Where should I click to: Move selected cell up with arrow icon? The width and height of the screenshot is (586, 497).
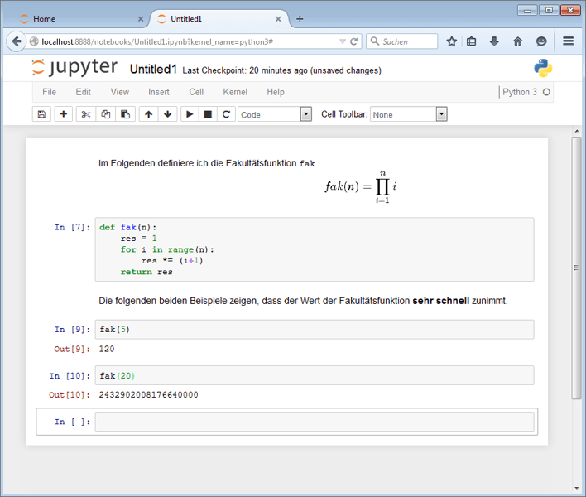(148, 114)
